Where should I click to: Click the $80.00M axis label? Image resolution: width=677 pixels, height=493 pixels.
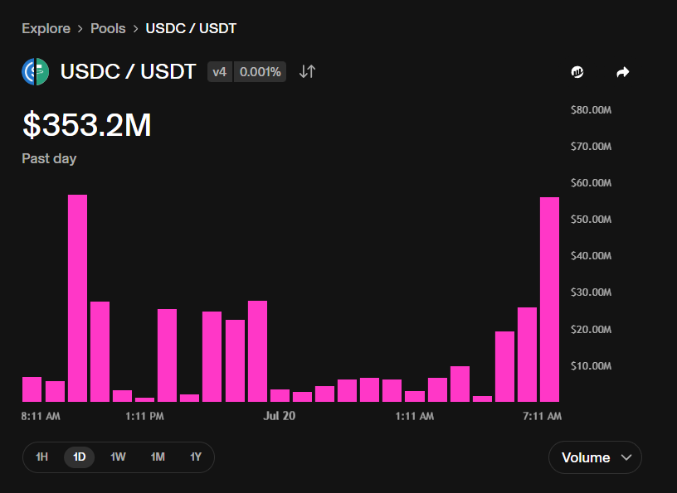click(591, 110)
